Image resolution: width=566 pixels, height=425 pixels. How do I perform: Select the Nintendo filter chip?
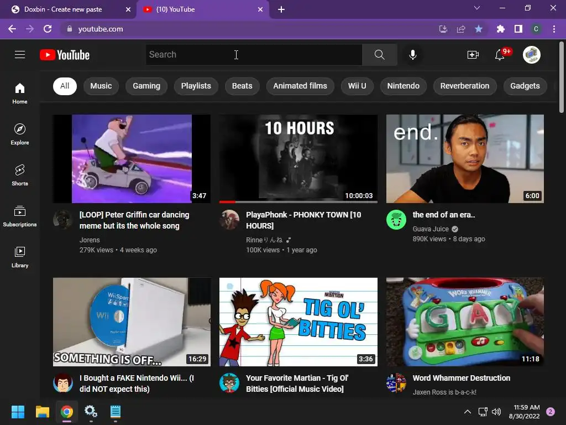click(x=403, y=86)
